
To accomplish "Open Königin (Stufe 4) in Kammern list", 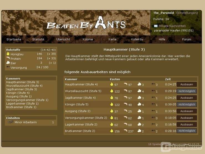I will tap(18, 93).
